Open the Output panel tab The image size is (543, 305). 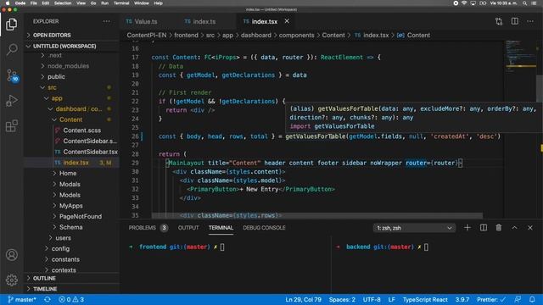pyautogui.click(x=188, y=228)
